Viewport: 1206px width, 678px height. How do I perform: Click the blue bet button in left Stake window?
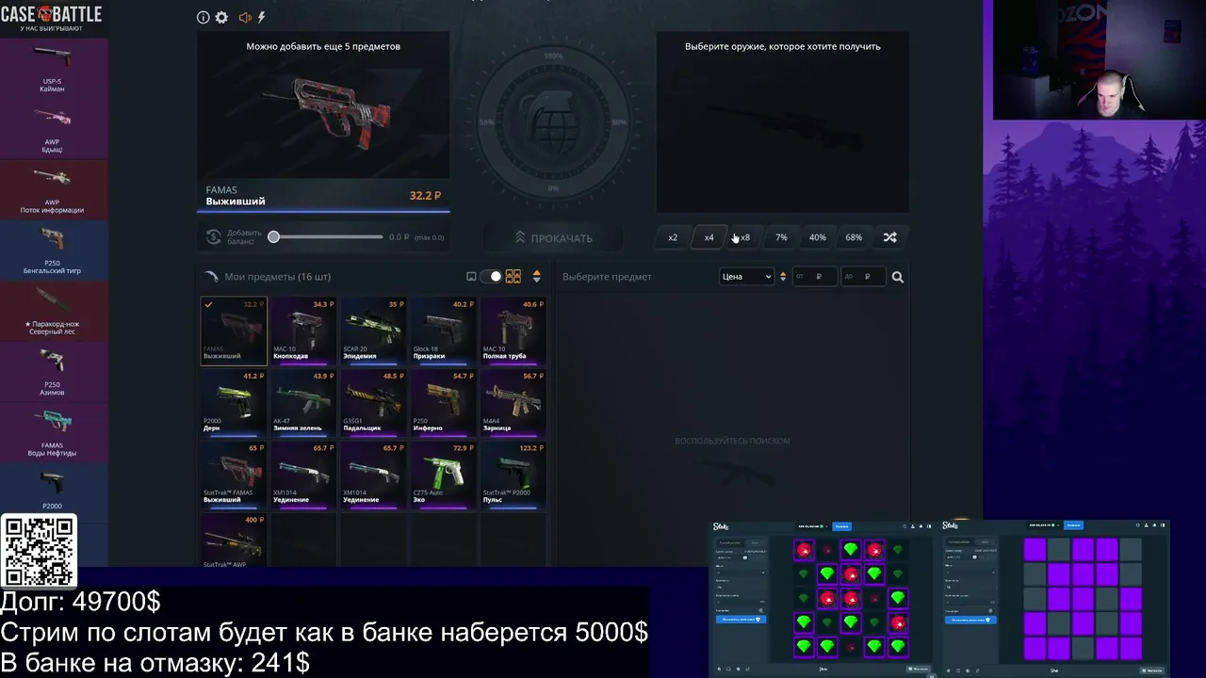coord(740,619)
